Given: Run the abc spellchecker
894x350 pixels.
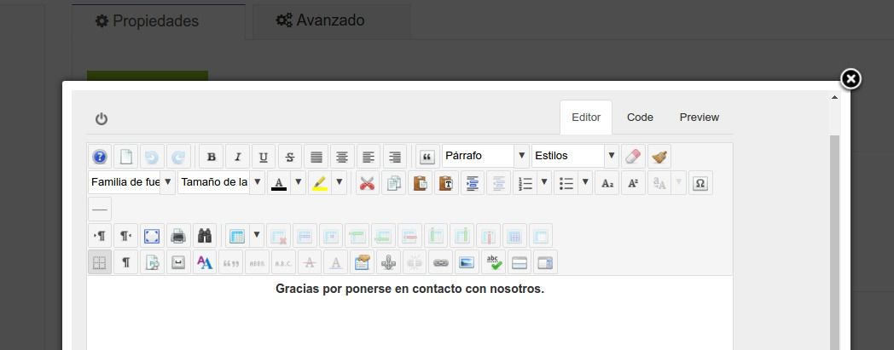Looking at the screenshot, I should (x=493, y=261).
